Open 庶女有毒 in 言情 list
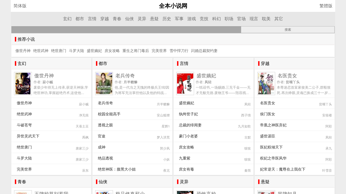Screen dimensions: 346x194 (187, 169)
